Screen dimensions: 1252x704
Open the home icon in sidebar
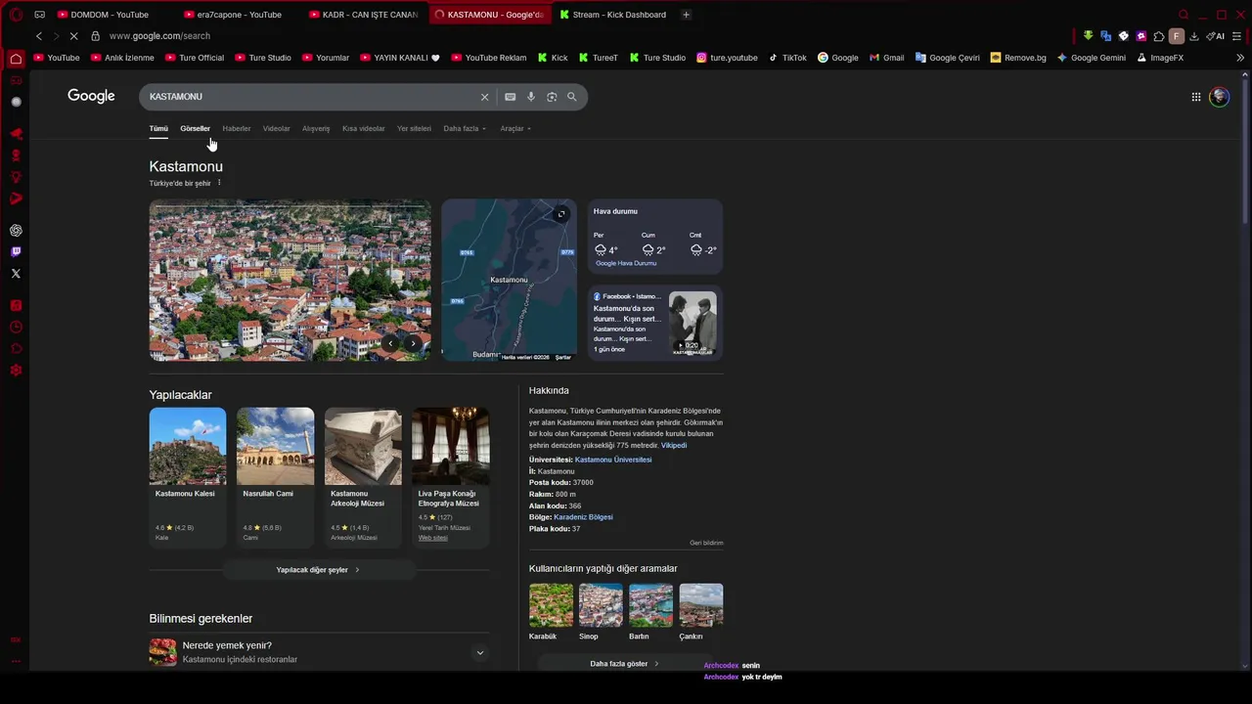click(x=16, y=59)
